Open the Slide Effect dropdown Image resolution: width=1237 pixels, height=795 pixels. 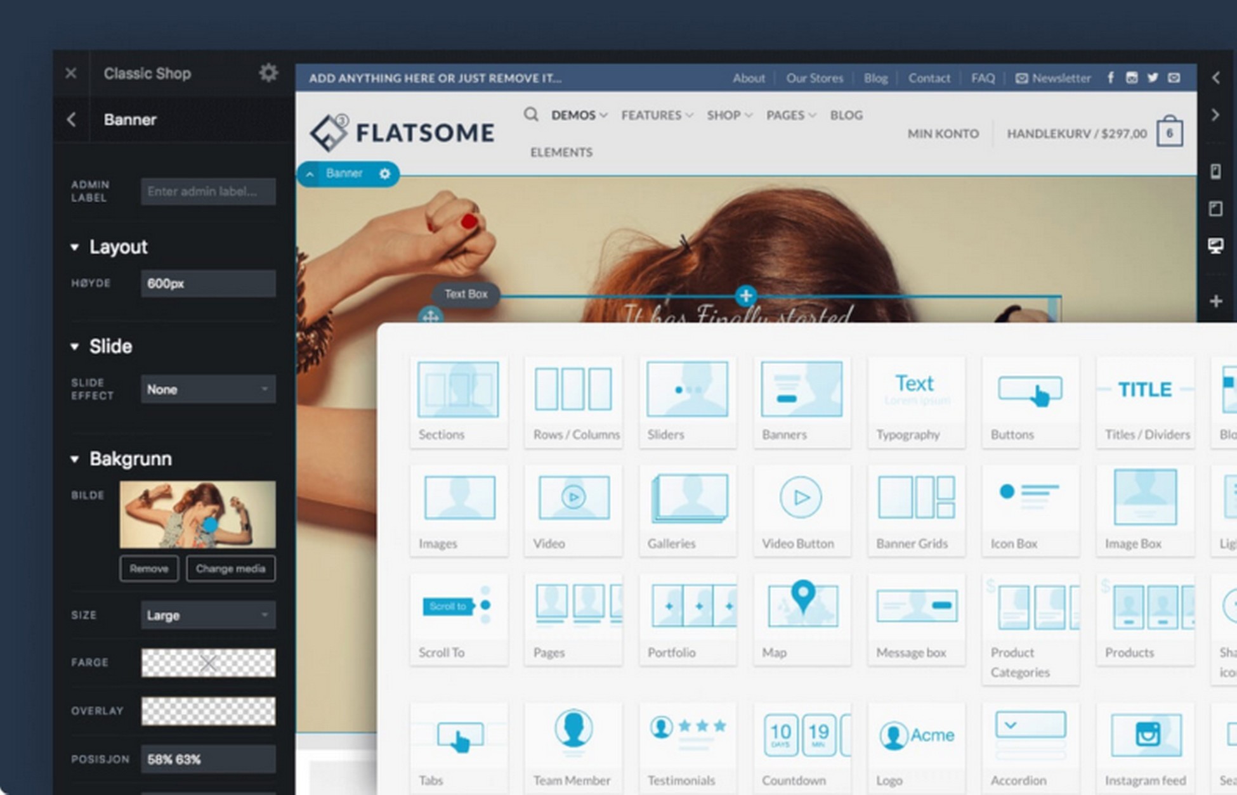208,389
